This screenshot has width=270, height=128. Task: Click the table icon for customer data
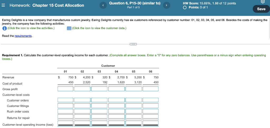point(69,28)
